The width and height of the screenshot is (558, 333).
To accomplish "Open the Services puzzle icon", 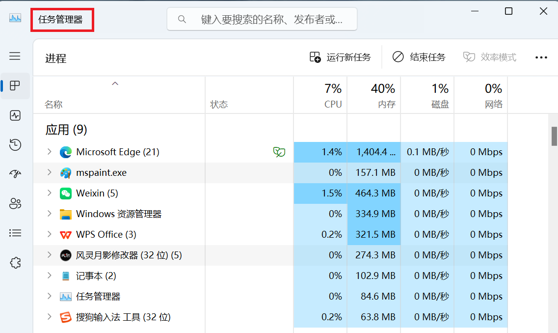I will pyautogui.click(x=15, y=262).
